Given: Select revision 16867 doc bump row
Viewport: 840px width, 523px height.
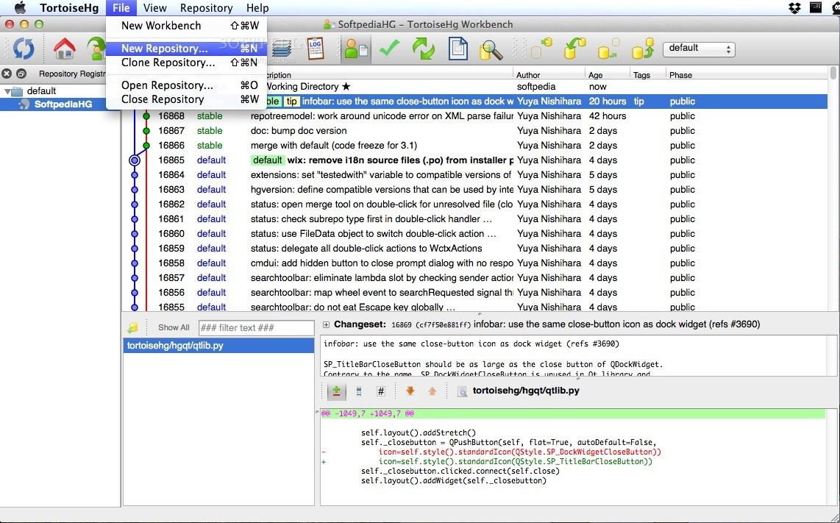Looking at the screenshot, I should coord(475,131).
